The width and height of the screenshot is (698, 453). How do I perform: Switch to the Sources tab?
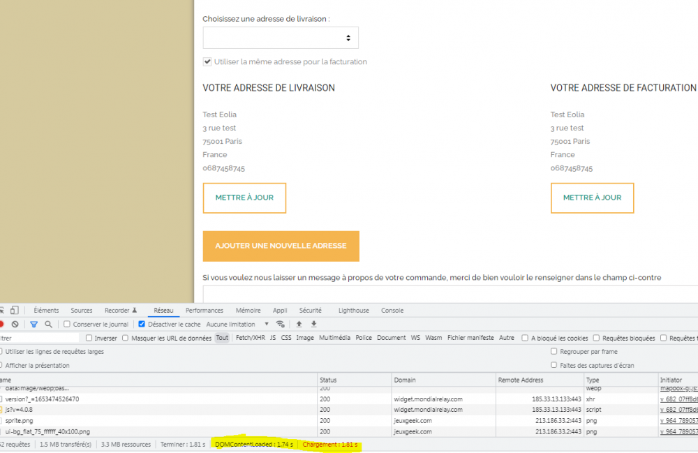click(x=82, y=310)
